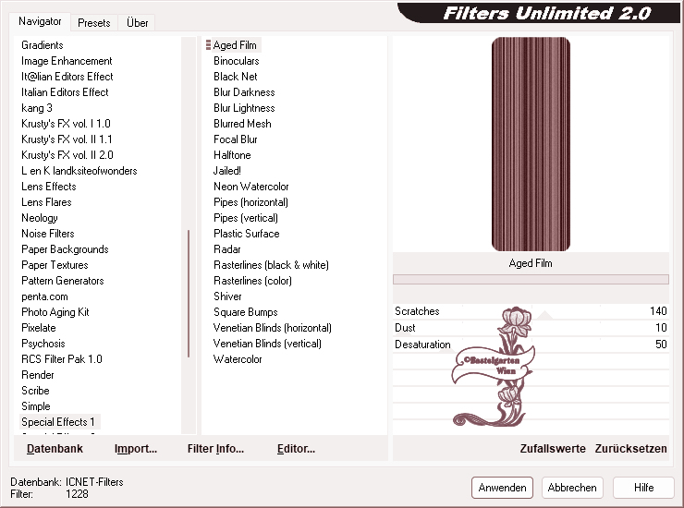
Task: Open the Editor... dialog
Action: [296, 449]
